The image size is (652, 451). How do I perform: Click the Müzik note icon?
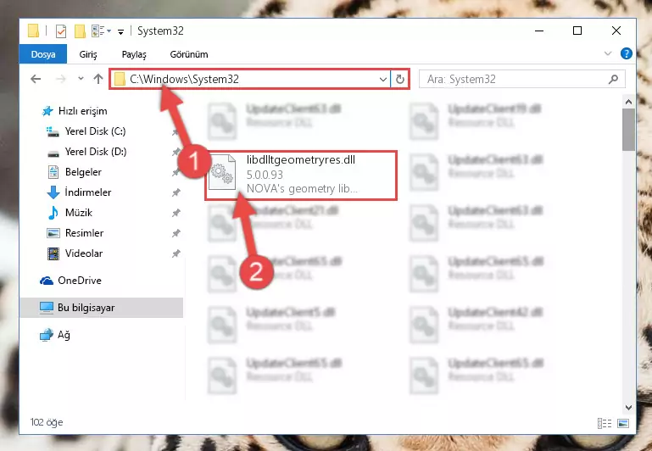[53, 213]
